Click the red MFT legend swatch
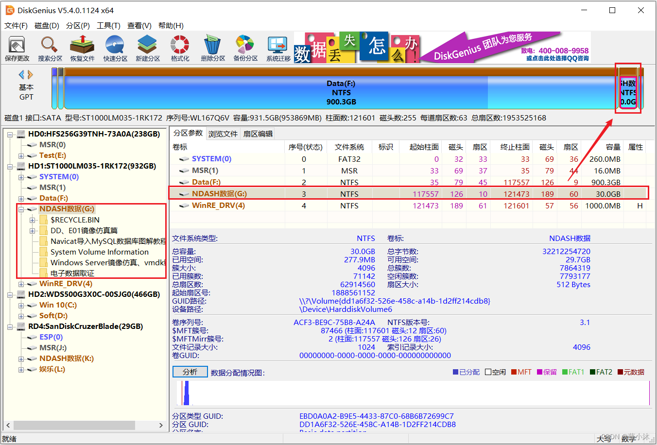Screen dimensions: 657x445 [x=514, y=372]
